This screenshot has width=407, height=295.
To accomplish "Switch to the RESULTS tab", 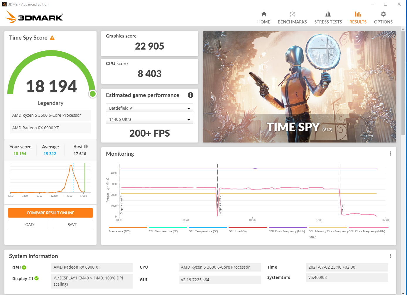I will (358, 17).
